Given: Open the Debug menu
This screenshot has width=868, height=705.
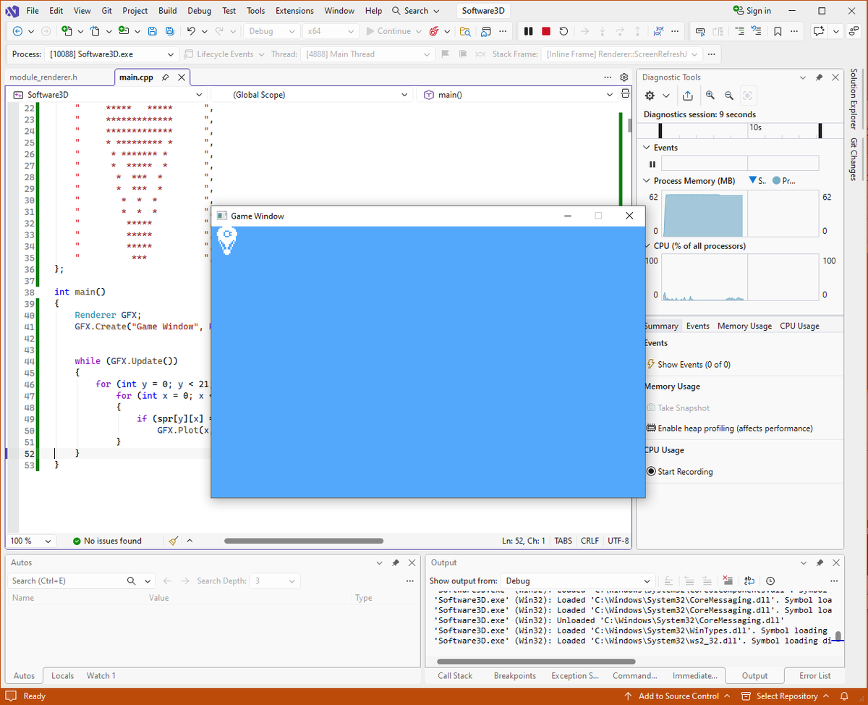Looking at the screenshot, I should [200, 11].
